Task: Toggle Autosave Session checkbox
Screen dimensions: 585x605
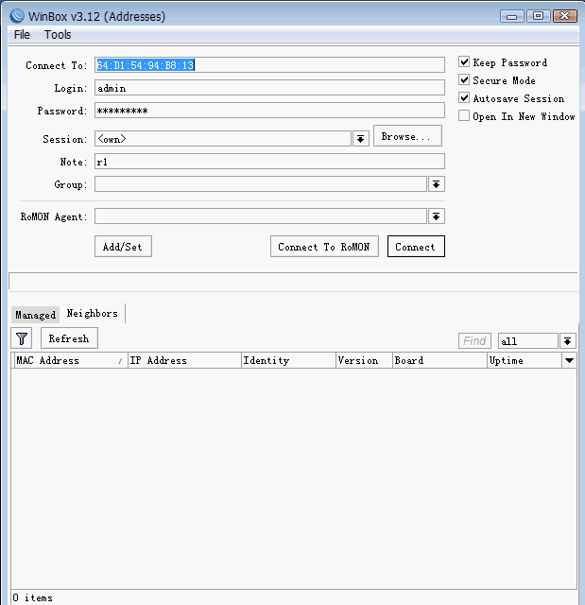Action: [464, 98]
